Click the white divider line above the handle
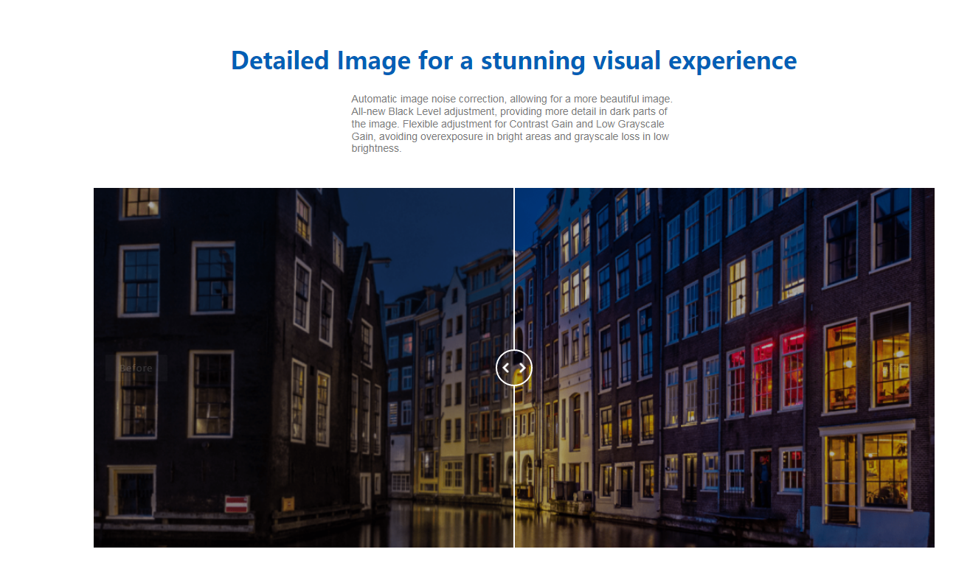This screenshot has width=970, height=566. coord(514,265)
